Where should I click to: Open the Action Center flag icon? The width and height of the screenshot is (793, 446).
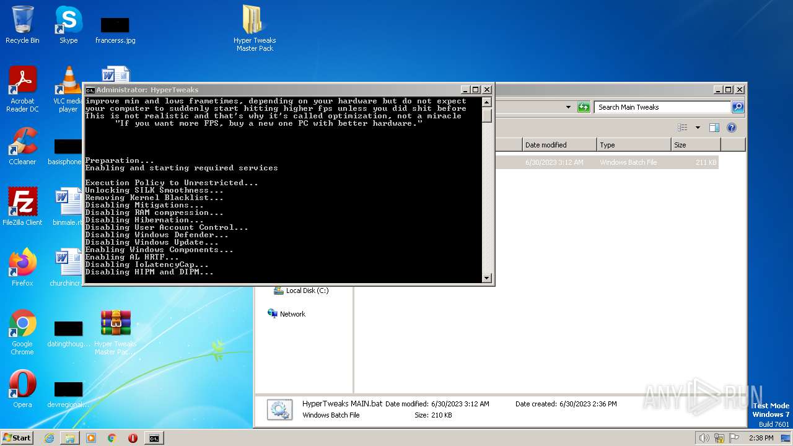pos(734,438)
